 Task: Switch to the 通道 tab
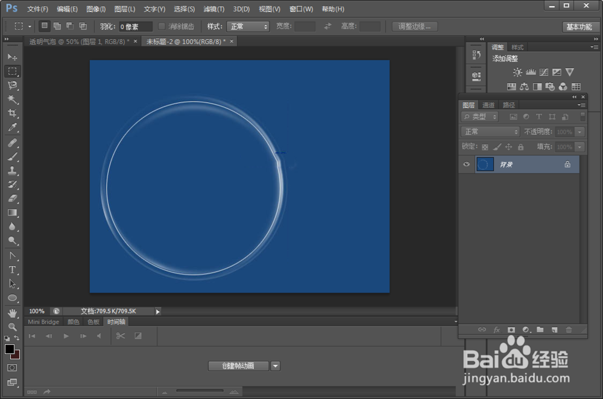point(488,105)
